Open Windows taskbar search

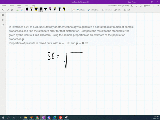[8, 118]
